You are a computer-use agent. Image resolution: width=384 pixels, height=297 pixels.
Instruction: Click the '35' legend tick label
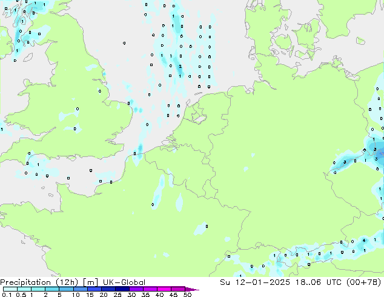tap(145, 295)
